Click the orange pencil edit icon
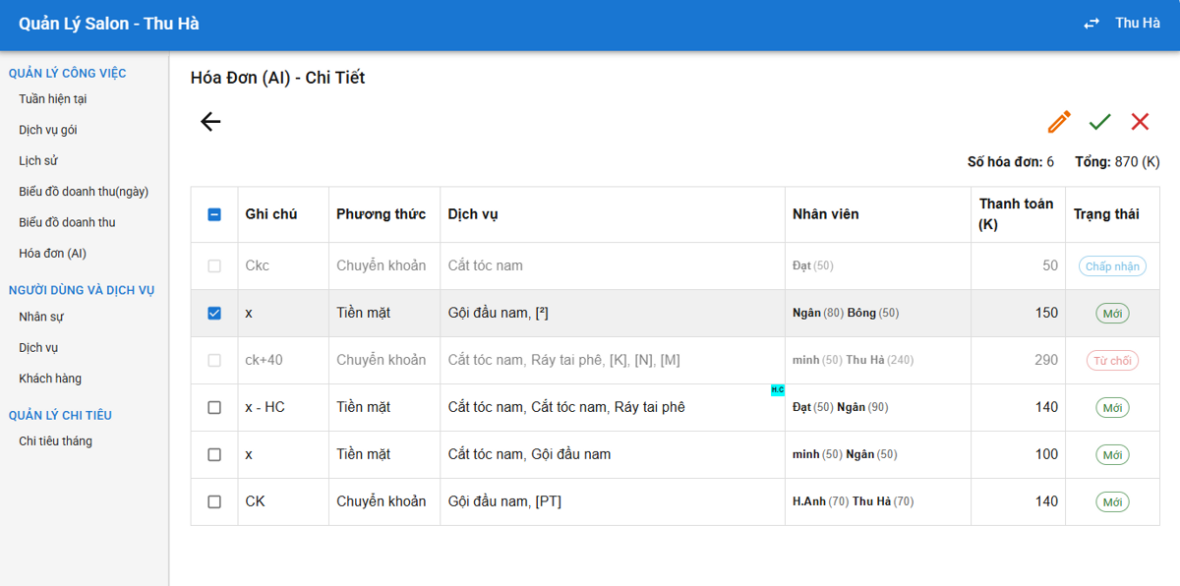1180x586 pixels. pyautogui.click(x=1059, y=122)
